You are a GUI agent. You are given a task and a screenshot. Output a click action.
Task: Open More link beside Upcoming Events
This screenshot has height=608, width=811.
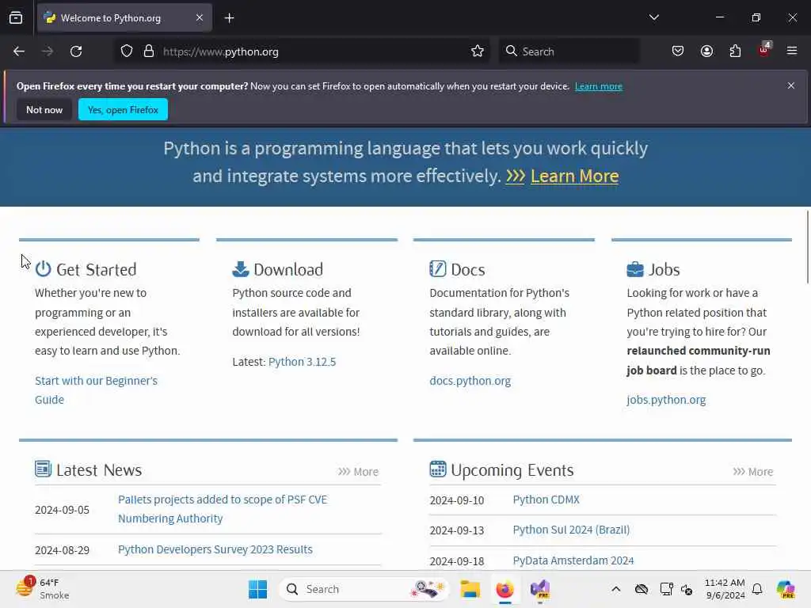coord(752,472)
